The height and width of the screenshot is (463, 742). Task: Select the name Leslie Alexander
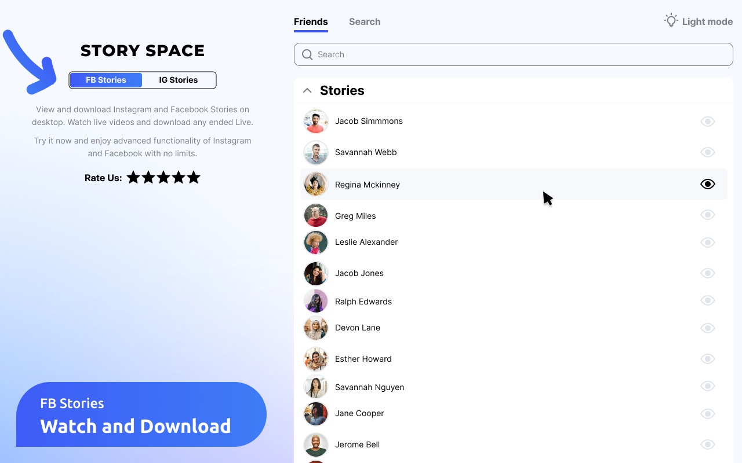(366, 242)
